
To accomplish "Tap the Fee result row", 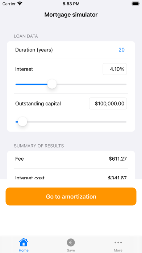I will point(71,159).
